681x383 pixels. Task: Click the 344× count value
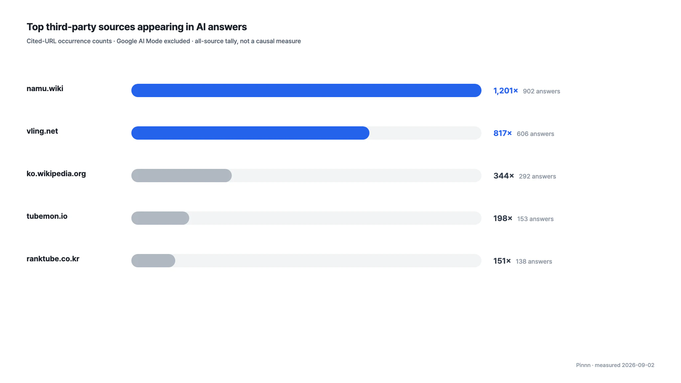(x=504, y=176)
